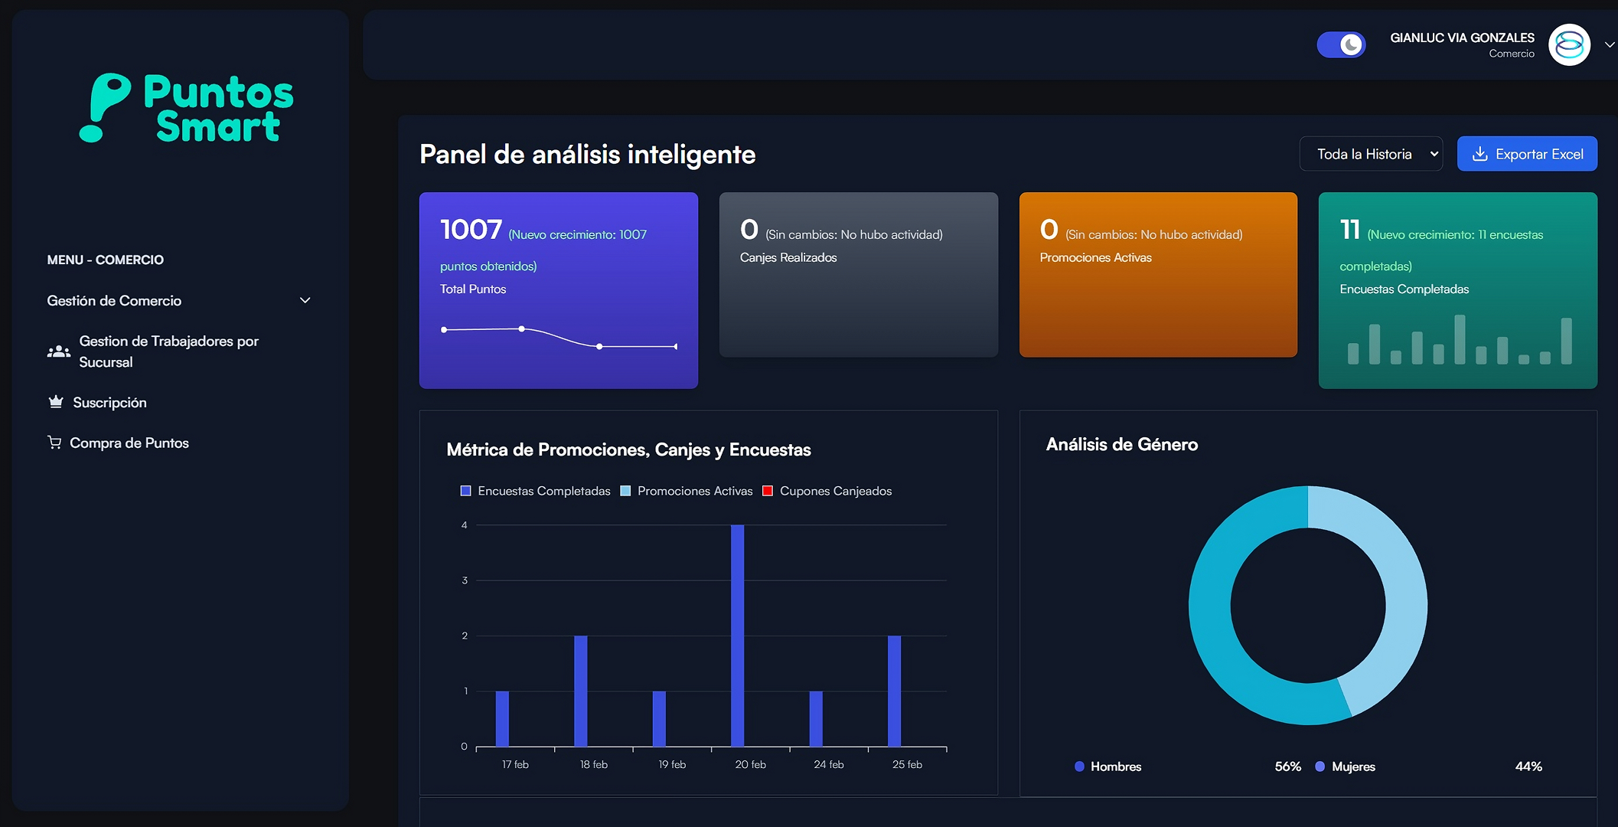Open Compra de Puntos via the cart icon
This screenshot has height=827, width=1618.
(54, 443)
